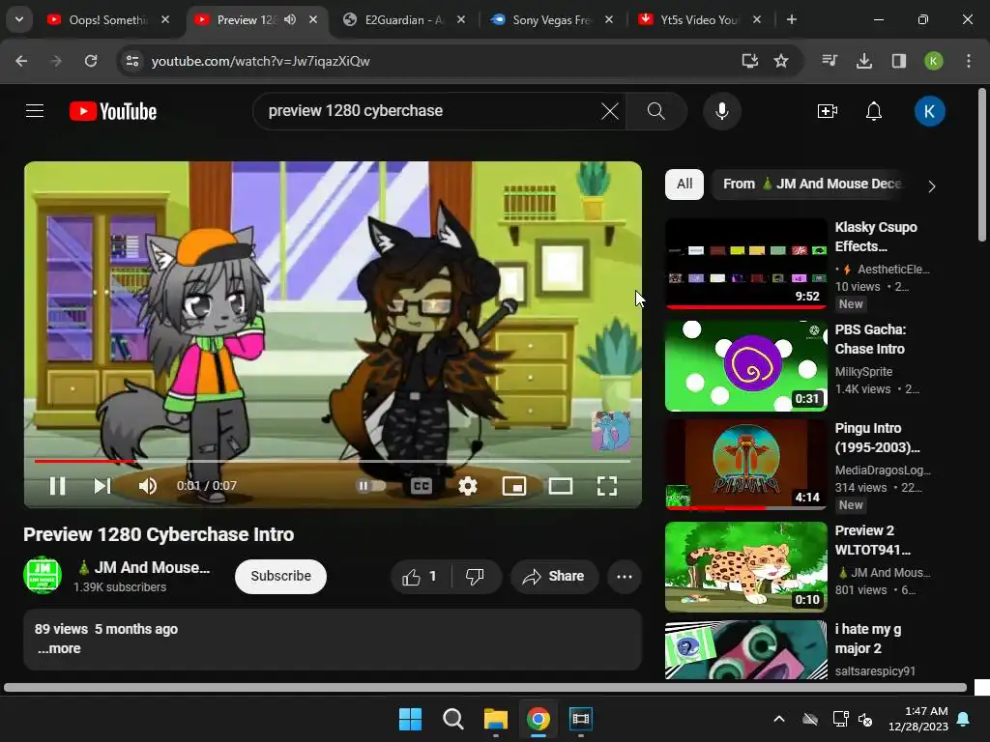
Task: Toggle Chrome side panel
Action: coord(899,61)
